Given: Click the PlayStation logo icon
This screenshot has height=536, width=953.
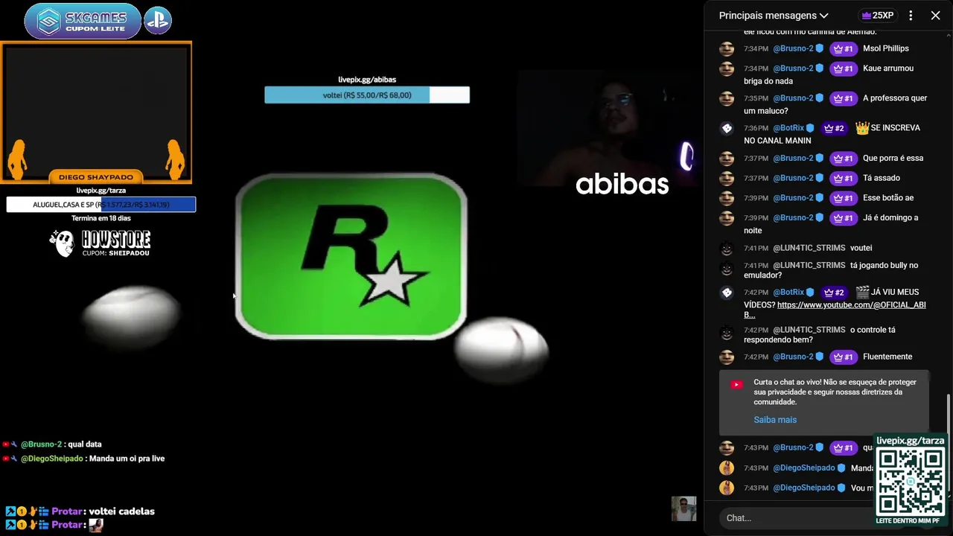Looking at the screenshot, I should 158,21.
